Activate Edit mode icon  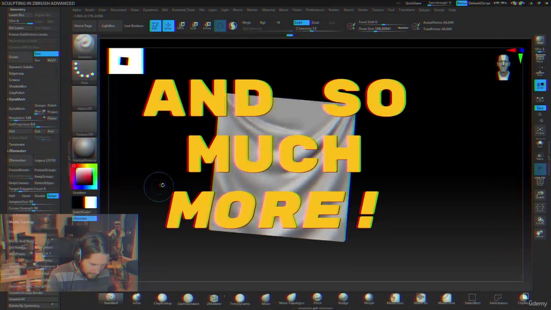(155, 26)
